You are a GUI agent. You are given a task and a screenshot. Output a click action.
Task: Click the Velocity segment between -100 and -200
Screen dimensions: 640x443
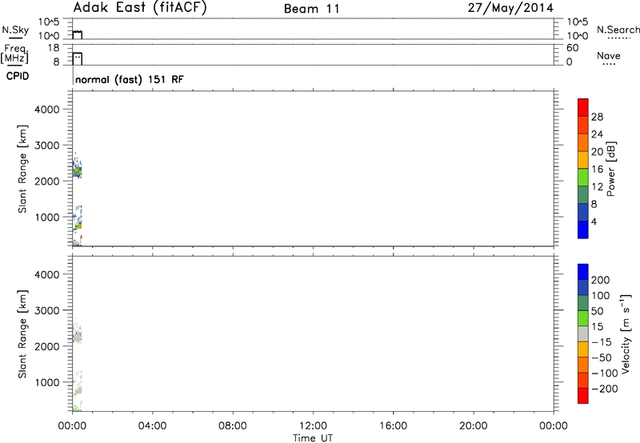pyautogui.click(x=583, y=380)
